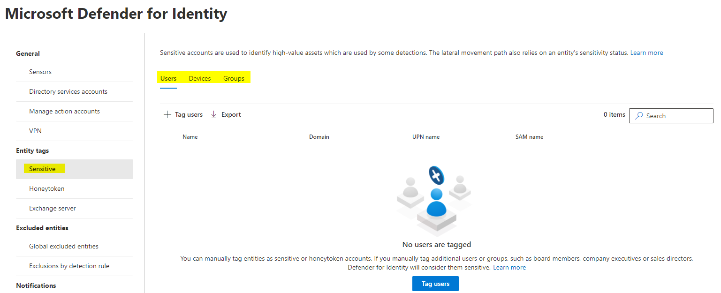Viewport: 721px width, 293px height.
Task: Click the Export toolbar command
Action: click(x=226, y=114)
